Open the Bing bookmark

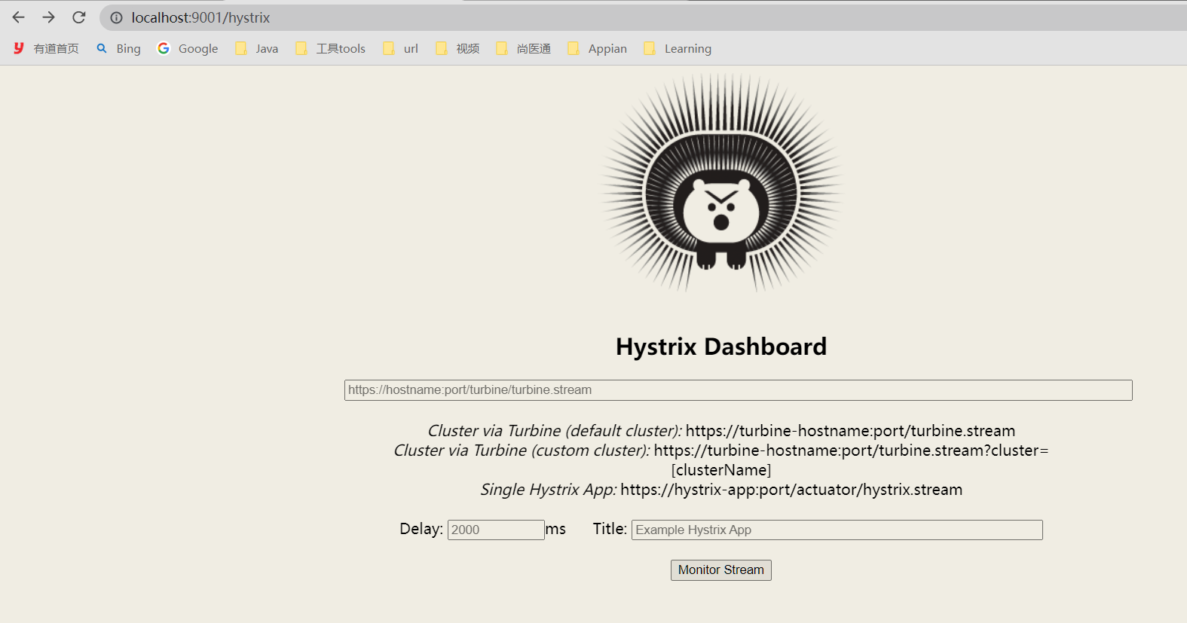(119, 48)
